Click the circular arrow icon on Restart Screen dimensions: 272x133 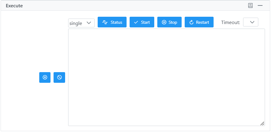coord(191,22)
